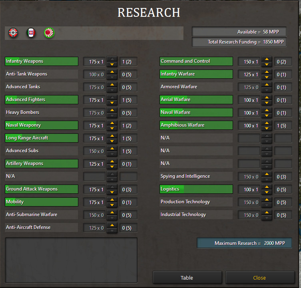The width and height of the screenshot is (301, 288).
Task: Decrease Long Range Aircraft research investment
Action: 112,141
